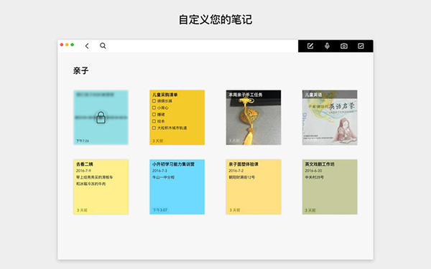431x269 pixels.
Task: Go back with the left arrow icon
Action: point(87,46)
